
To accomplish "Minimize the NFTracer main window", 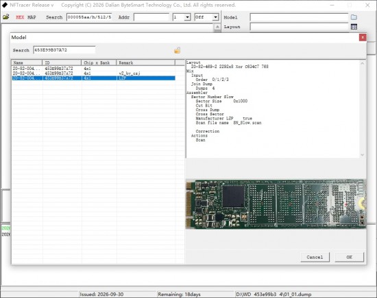I will tap(332, 5).
